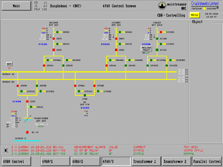Click the Reclose Relay button
Screen dimensions: 223x167
pos(146,49)
